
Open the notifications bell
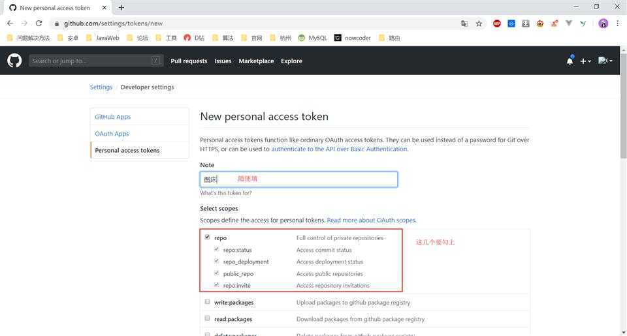(570, 61)
